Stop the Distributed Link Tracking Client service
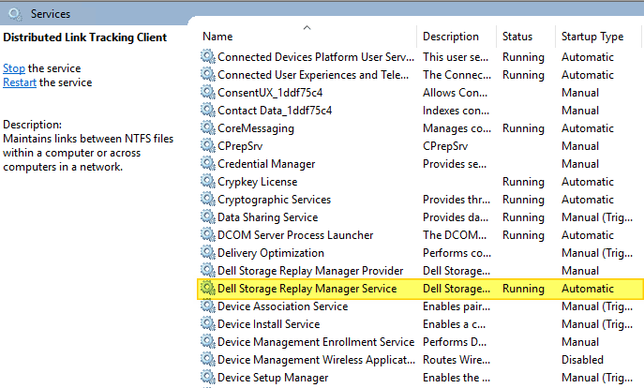Viewport: 644px width, 388px height. pos(14,68)
